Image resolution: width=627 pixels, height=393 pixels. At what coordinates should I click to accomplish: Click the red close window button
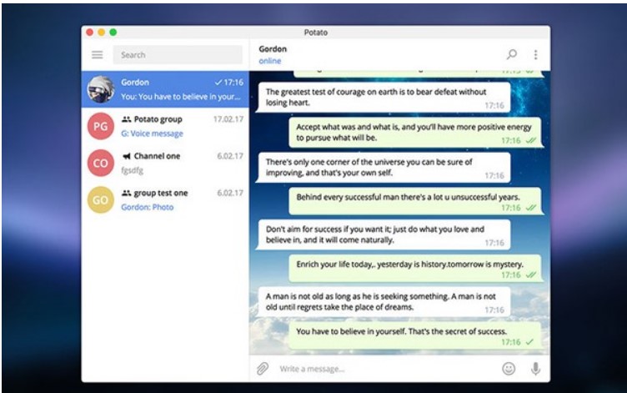[x=90, y=32]
